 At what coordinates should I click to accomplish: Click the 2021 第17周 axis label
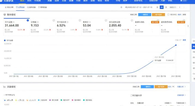[x=14, y=76]
